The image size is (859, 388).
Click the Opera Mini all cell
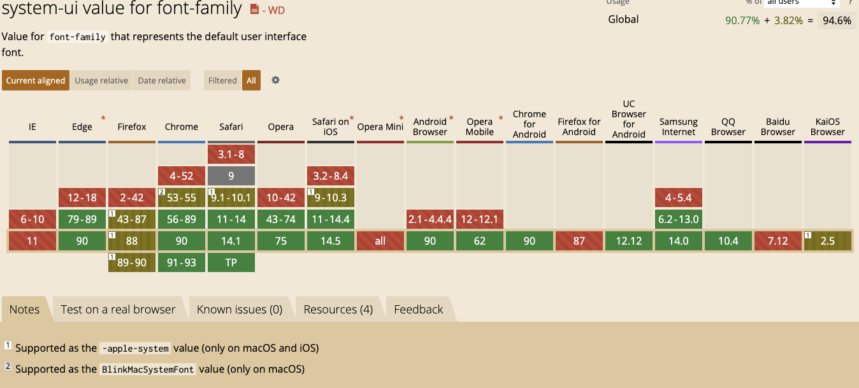point(380,241)
